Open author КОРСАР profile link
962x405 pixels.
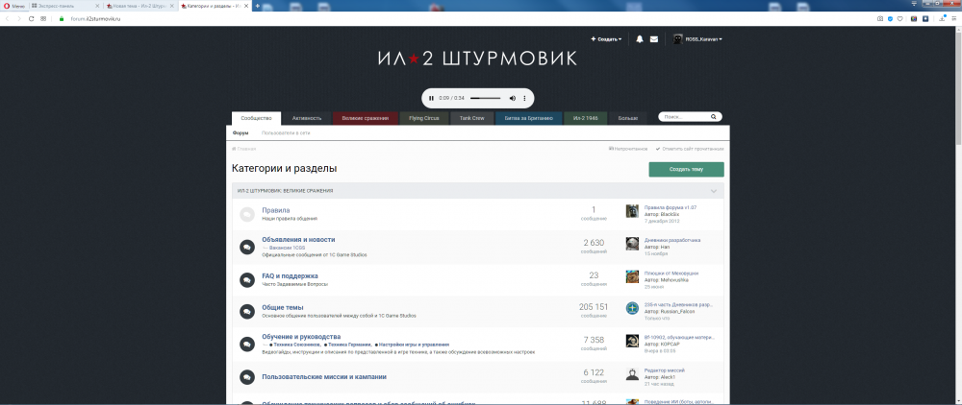click(669, 344)
